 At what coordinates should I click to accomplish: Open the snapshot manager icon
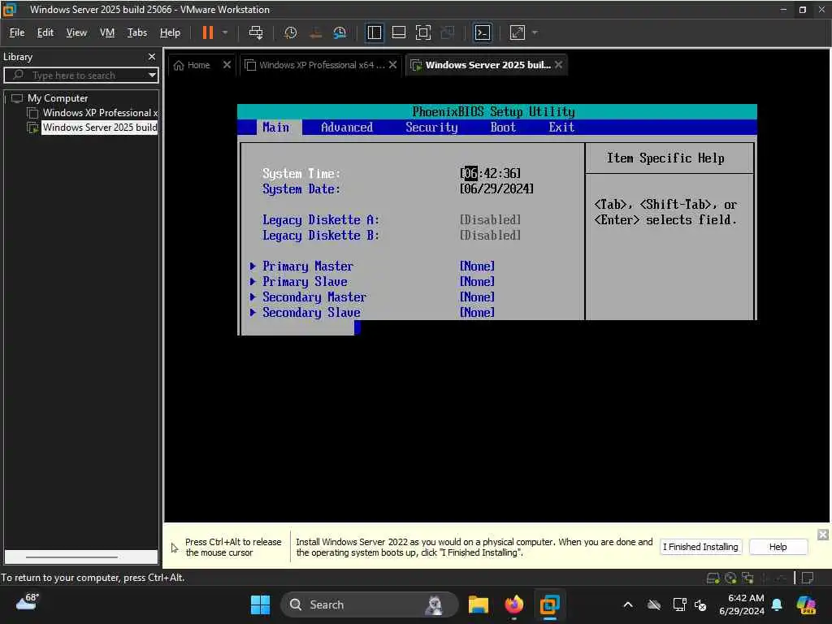click(x=340, y=32)
